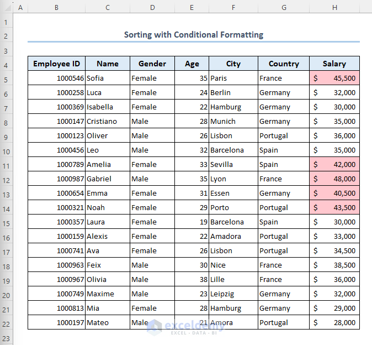Click the "Name" table header cell
The height and width of the screenshot is (345, 372).
[108, 64]
